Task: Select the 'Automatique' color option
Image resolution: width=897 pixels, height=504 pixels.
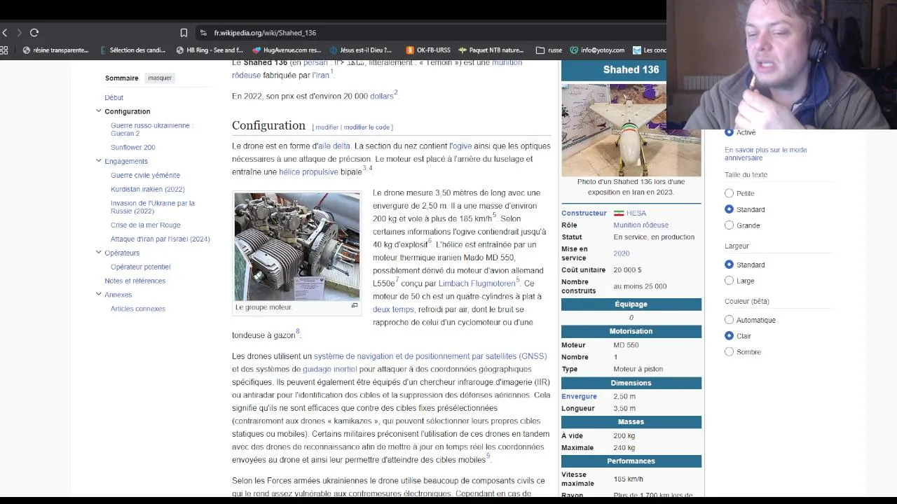Action: coord(730,320)
